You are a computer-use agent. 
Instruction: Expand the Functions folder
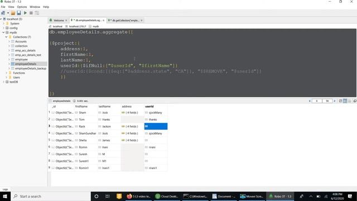pos(6,73)
